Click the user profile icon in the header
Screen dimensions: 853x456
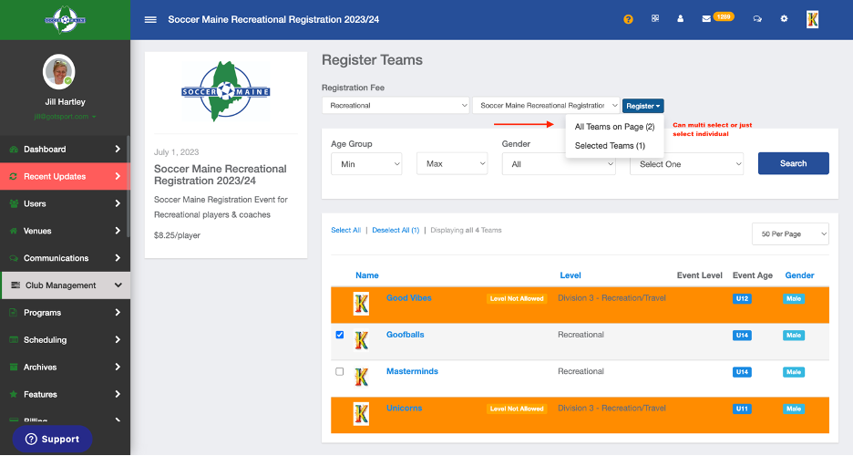680,18
